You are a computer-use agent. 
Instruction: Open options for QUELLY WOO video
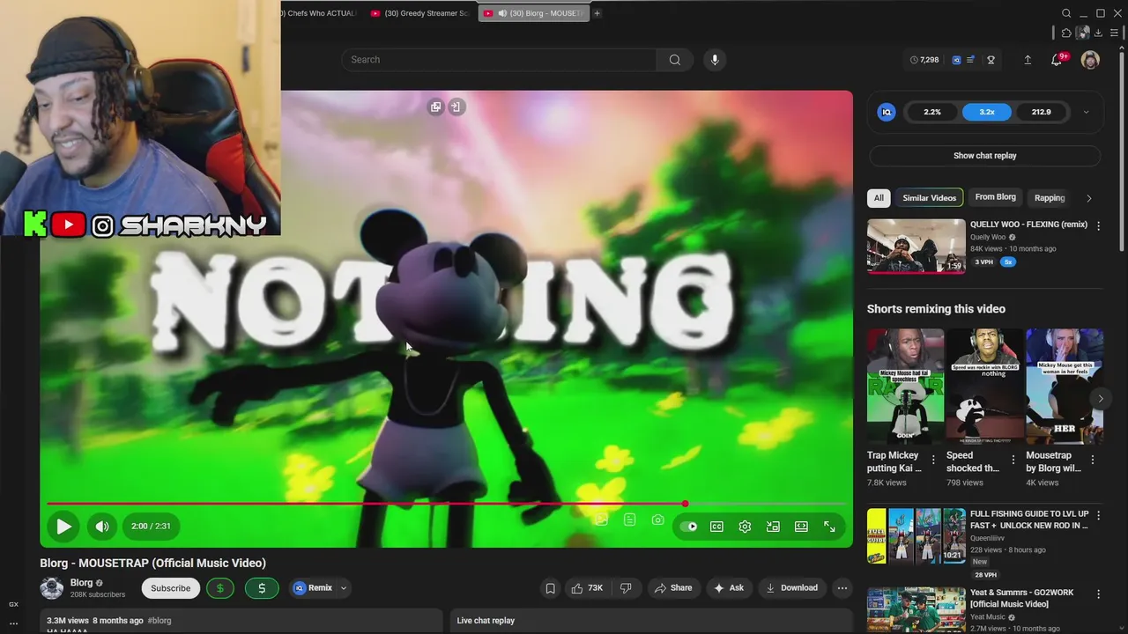[x=1098, y=226]
